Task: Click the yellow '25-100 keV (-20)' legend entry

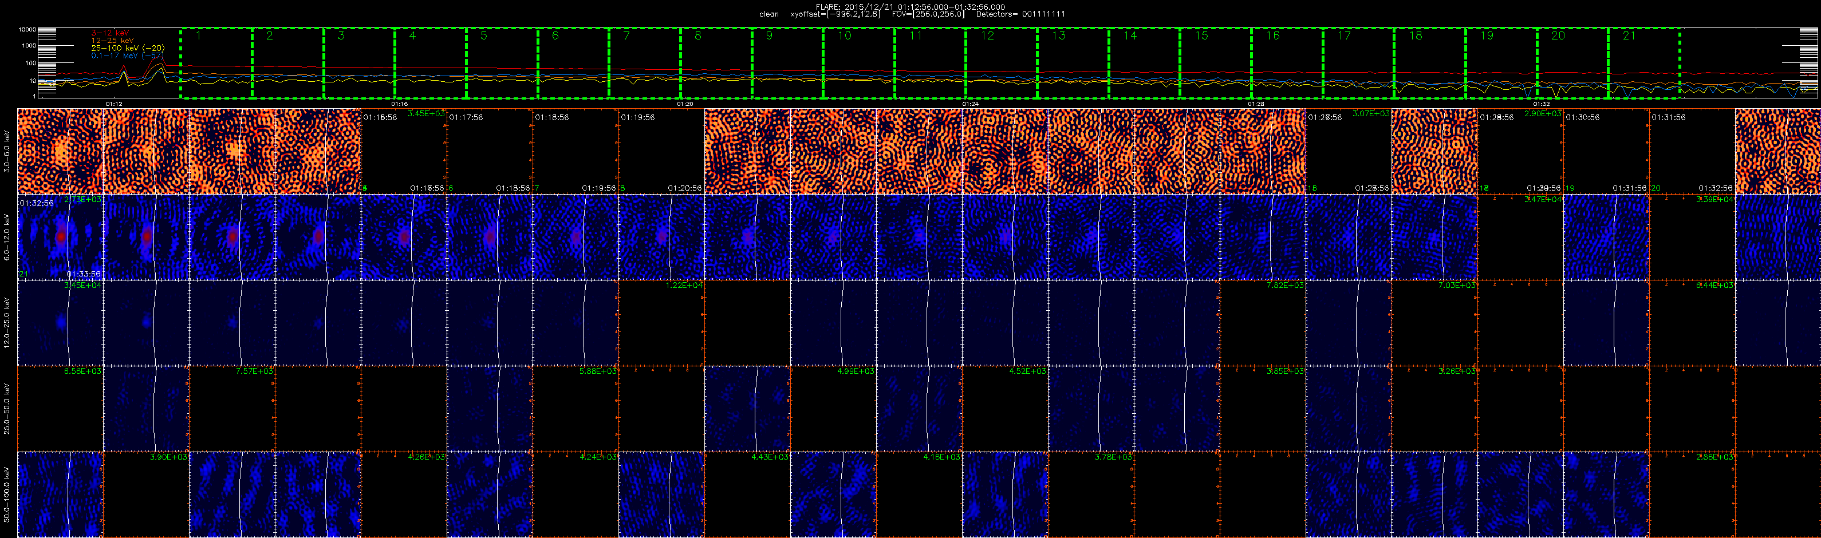Action: pos(128,48)
